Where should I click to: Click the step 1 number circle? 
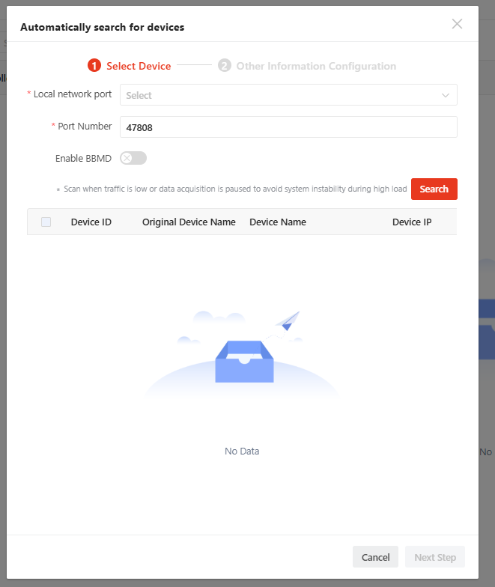[x=94, y=66]
